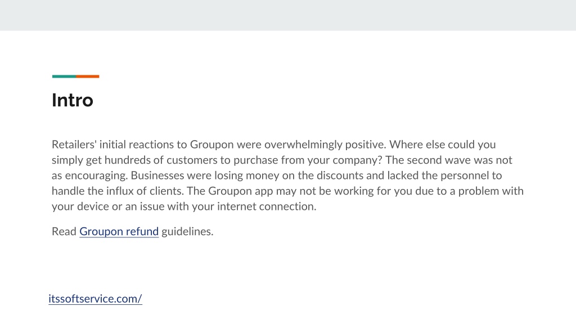Click the word Read before the refund link
Viewport: 576px width, 324px height.
click(x=64, y=231)
